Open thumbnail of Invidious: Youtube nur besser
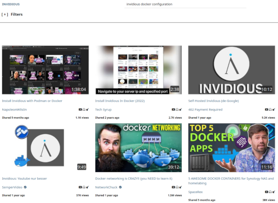 click(46, 148)
